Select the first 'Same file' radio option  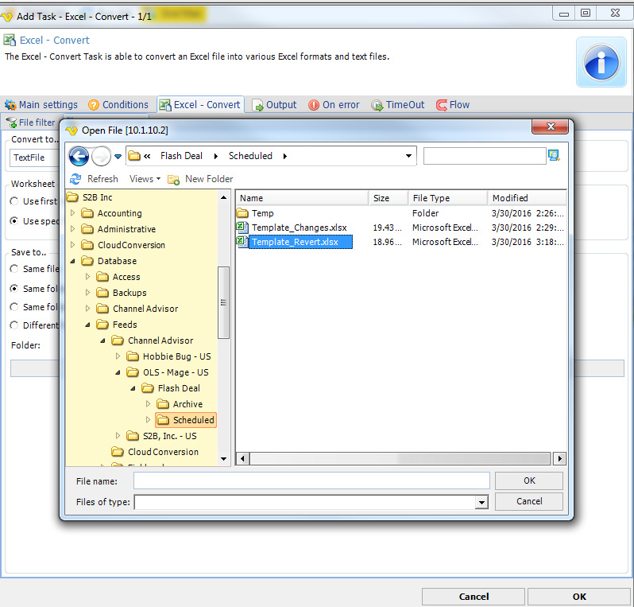point(14,269)
